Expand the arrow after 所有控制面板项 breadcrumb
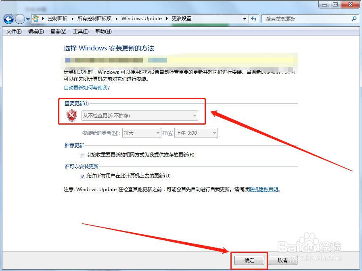 (x=116, y=19)
